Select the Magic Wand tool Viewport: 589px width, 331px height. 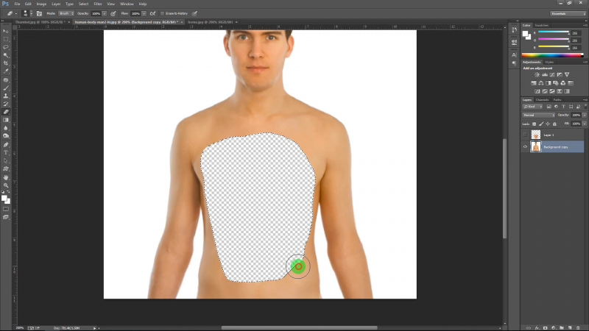pos(6,55)
